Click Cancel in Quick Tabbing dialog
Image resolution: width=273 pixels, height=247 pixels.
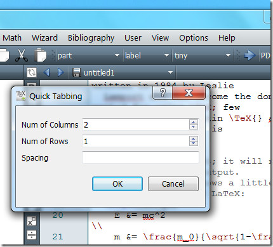pyautogui.click(x=173, y=184)
